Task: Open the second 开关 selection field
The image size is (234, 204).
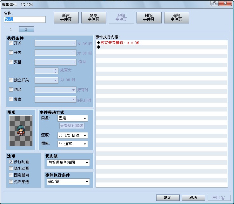Action: pyautogui.click(x=56, y=53)
